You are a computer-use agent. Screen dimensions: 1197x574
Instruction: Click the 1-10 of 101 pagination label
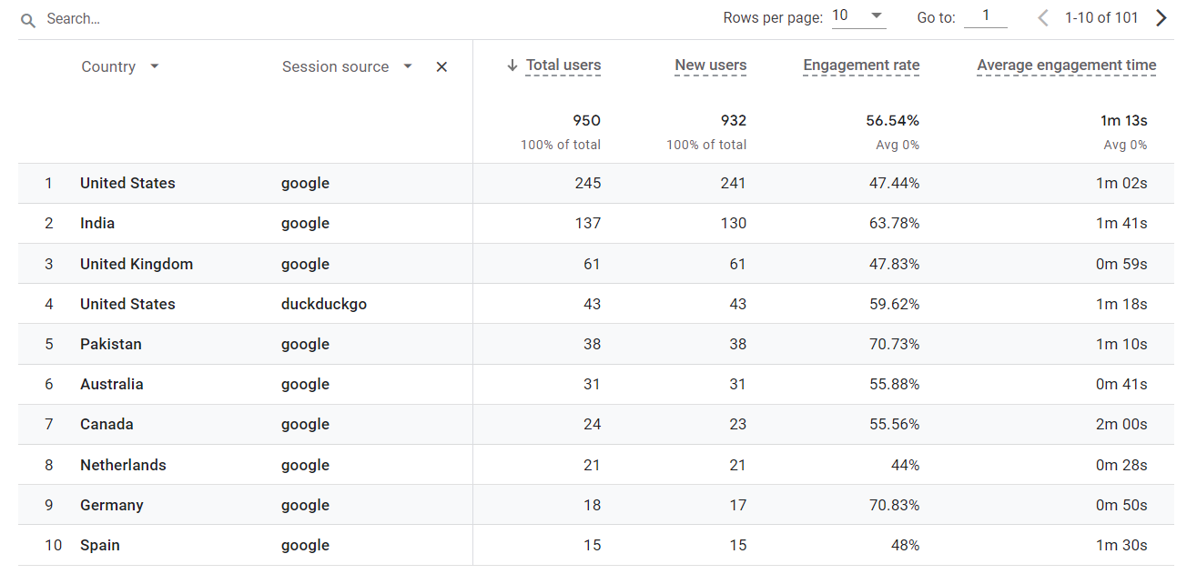click(x=1101, y=16)
